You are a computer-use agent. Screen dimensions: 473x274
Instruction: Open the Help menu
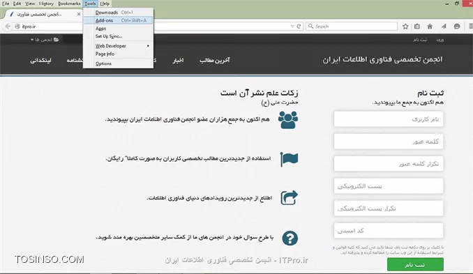click(105, 3)
